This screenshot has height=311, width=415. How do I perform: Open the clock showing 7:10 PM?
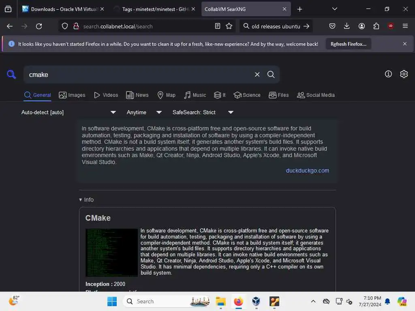click(x=370, y=301)
